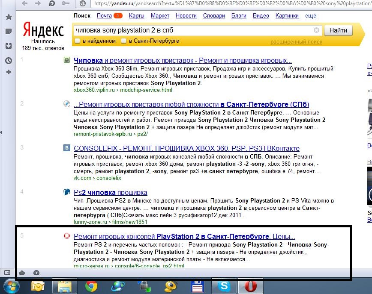Click favicon of funny-zone.ru result
The height and width of the screenshot is (294, 372).
(x=67, y=192)
